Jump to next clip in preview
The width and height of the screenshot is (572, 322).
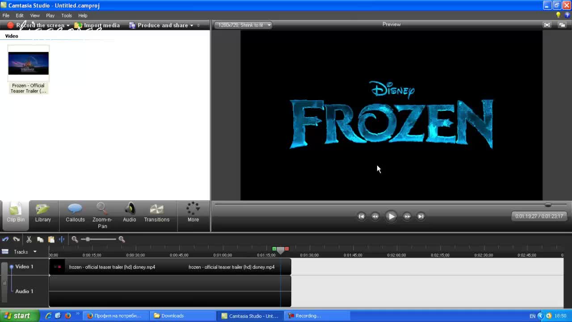coord(421,216)
